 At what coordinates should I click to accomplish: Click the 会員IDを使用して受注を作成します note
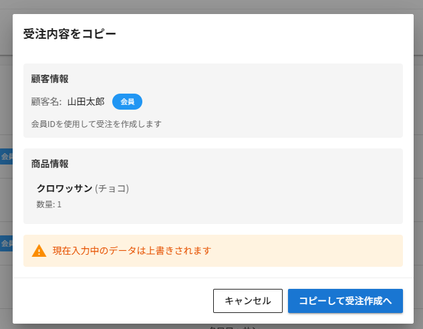coord(96,124)
